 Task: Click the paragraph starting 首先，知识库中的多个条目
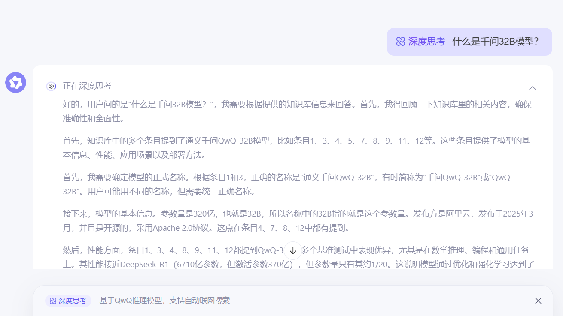click(x=296, y=148)
